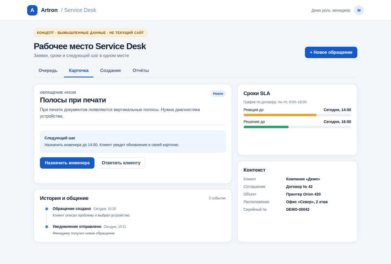
Task: Click the Обращение создано event title
Action: tap(72, 209)
